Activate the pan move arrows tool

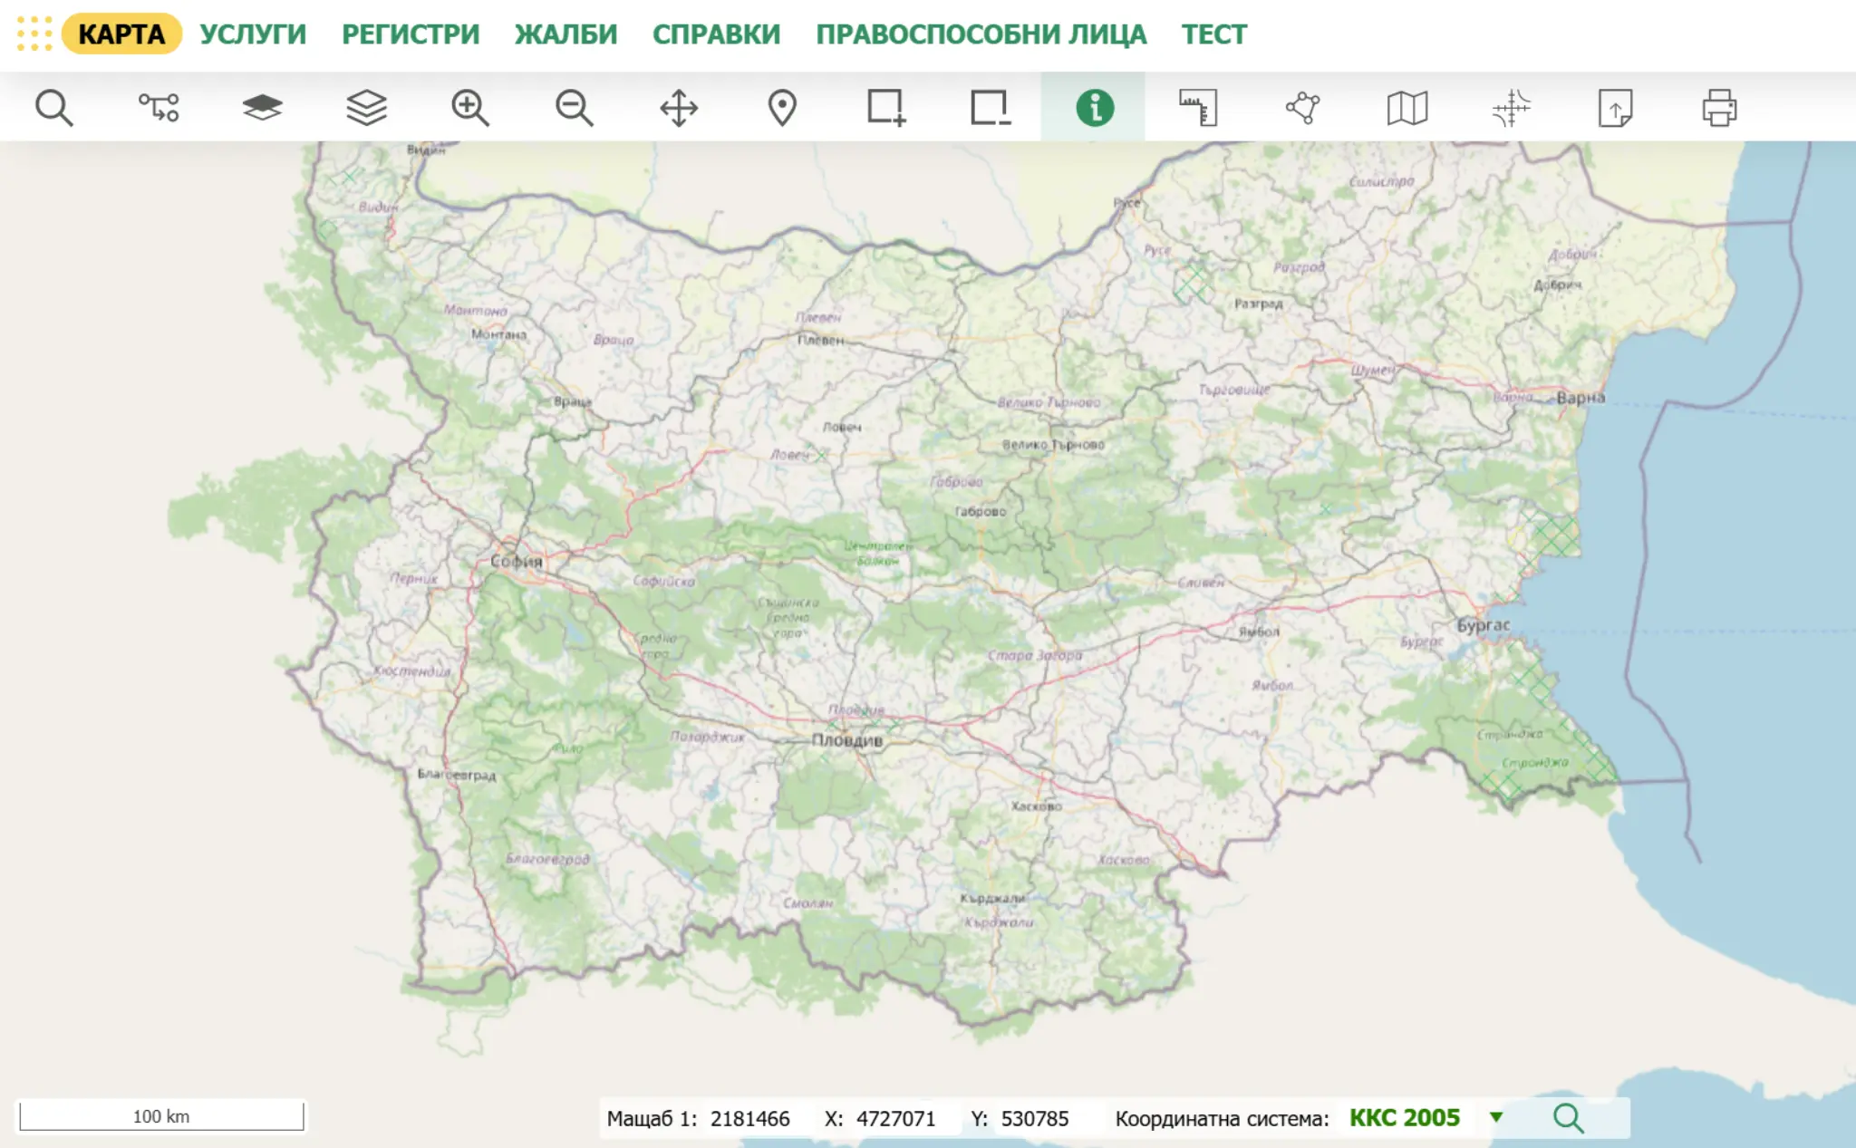(x=678, y=108)
